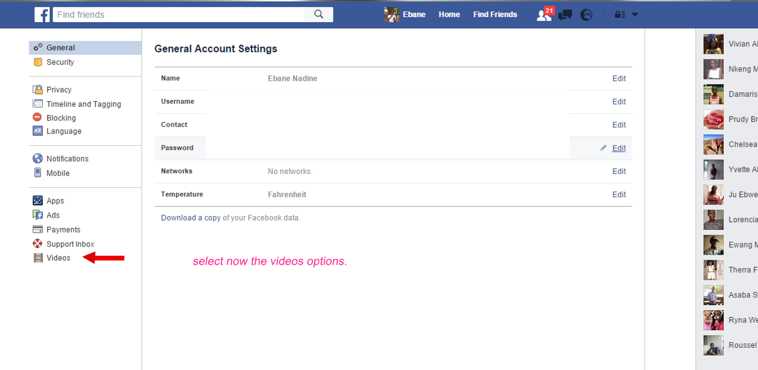Click the Download a copy link
This screenshot has width=758, height=370.
191,218
